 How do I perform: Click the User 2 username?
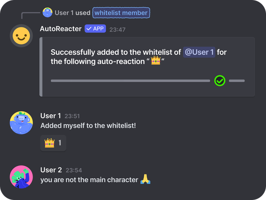point(51,170)
